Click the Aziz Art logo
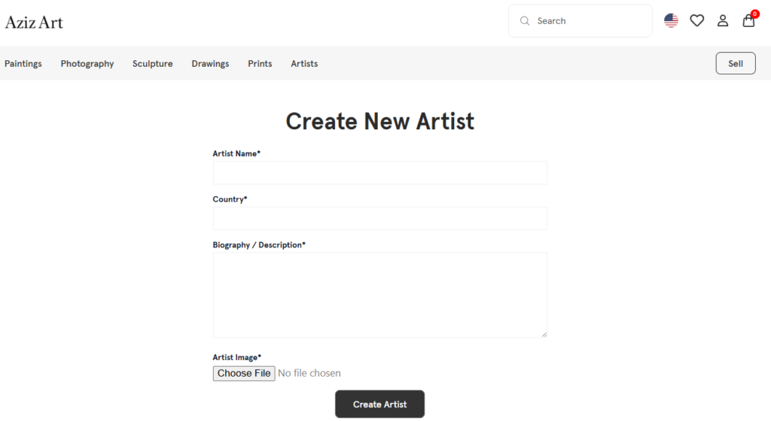The image size is (771, 421). coord(34,23)
